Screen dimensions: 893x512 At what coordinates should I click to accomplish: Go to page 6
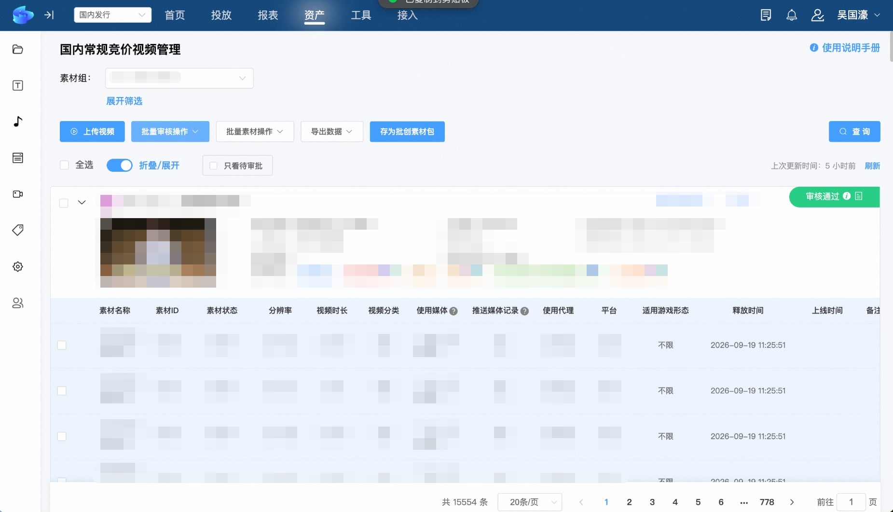click(x=721, y=502)
